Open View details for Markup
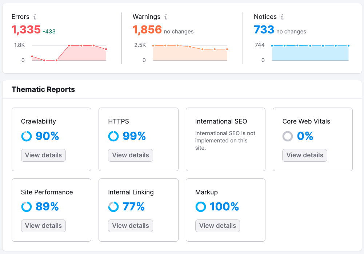 tap(217, 226)
